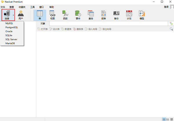The height and width of the screenshot is (121, 174).
Task: Open the 模型 (Model) toolbar icon
Action: click(142, 15)
